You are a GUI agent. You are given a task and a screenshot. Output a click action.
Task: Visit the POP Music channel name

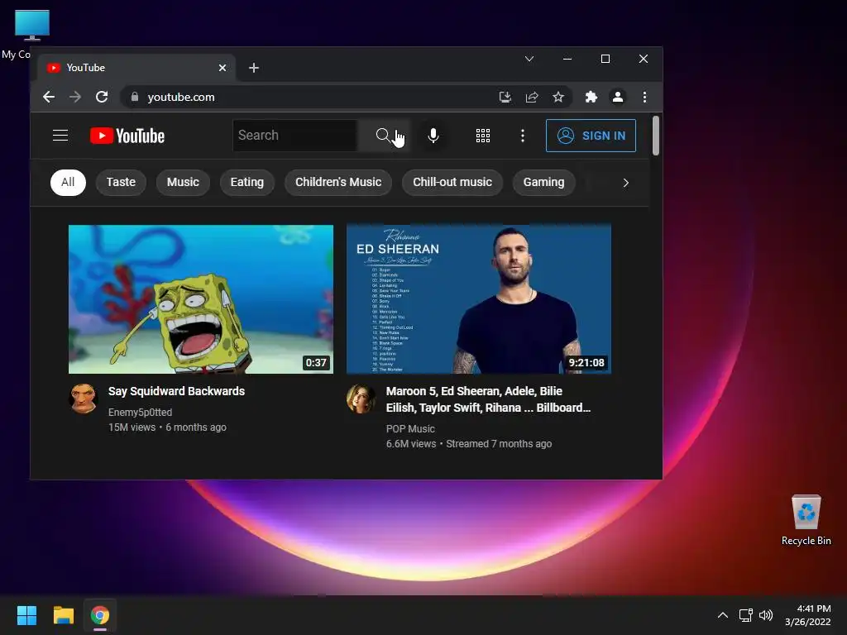(x=410, y=429)
